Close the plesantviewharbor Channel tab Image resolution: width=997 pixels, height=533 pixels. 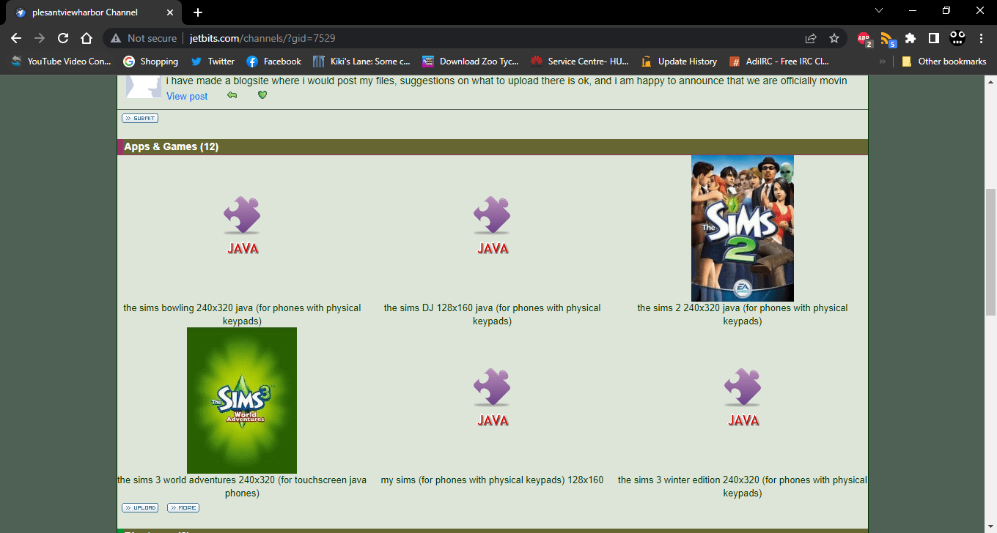point(170,12)
